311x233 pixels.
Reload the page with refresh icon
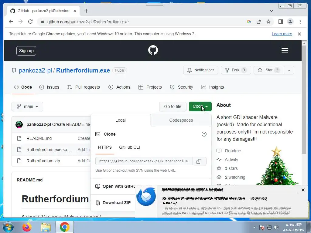click(30, 22)
